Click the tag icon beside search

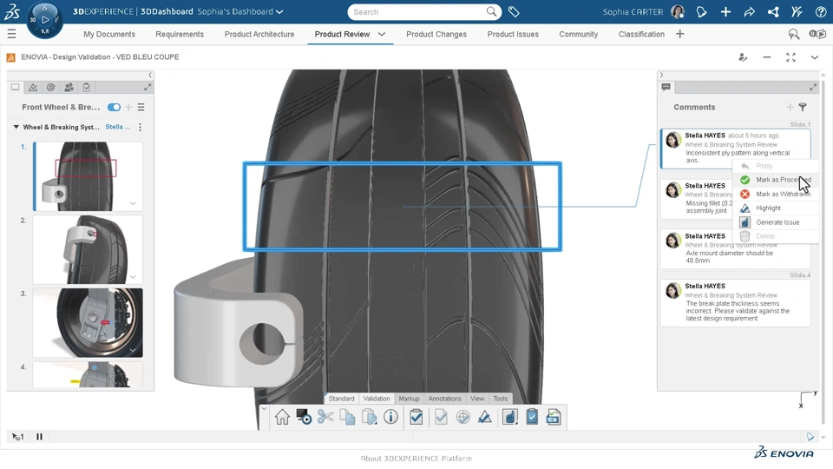514,11
